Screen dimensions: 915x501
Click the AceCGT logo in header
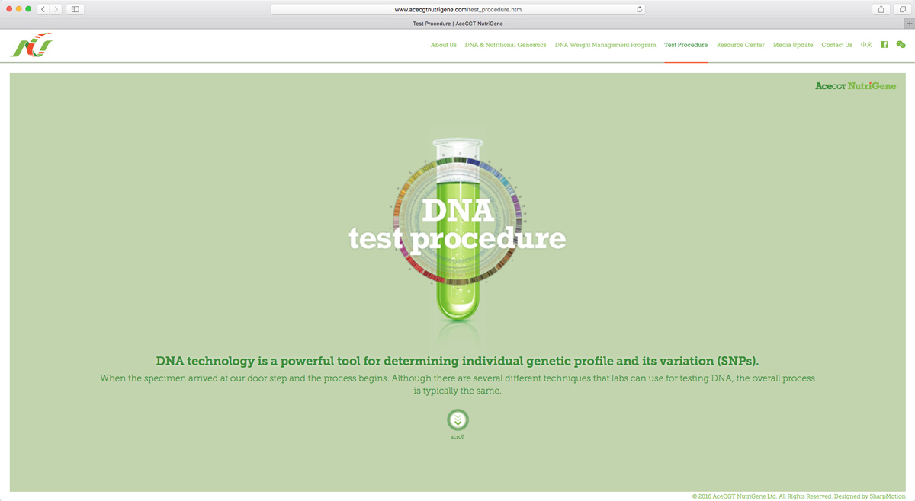click(x=31, y=46)
